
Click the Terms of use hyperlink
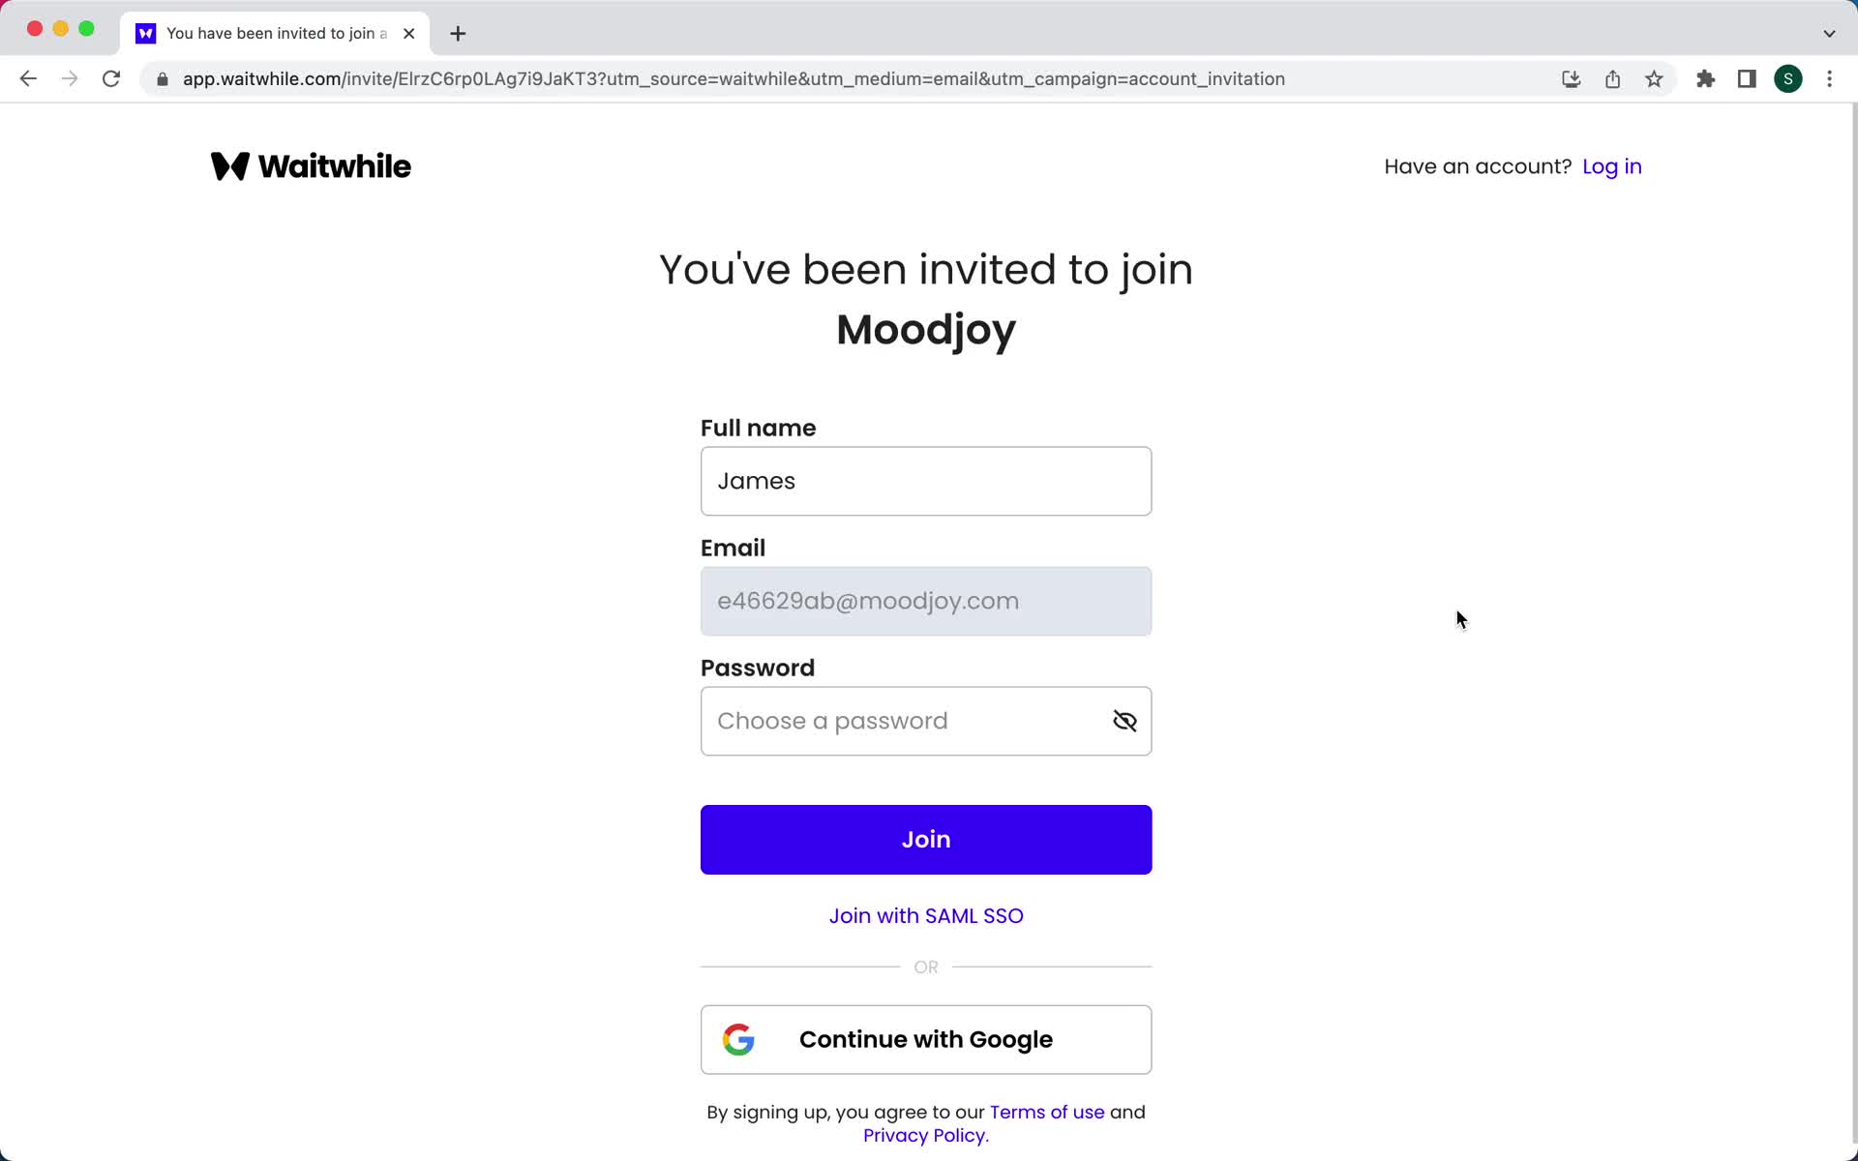(1047, 1112)
